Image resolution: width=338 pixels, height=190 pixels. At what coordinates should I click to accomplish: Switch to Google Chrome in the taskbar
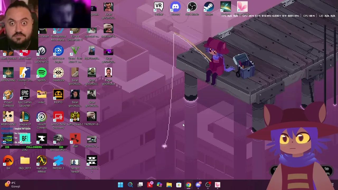pyautogui.click(x=188, y=185)
